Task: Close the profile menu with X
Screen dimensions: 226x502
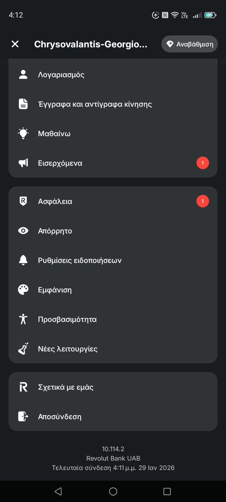Action: click(x=15, y=44)
